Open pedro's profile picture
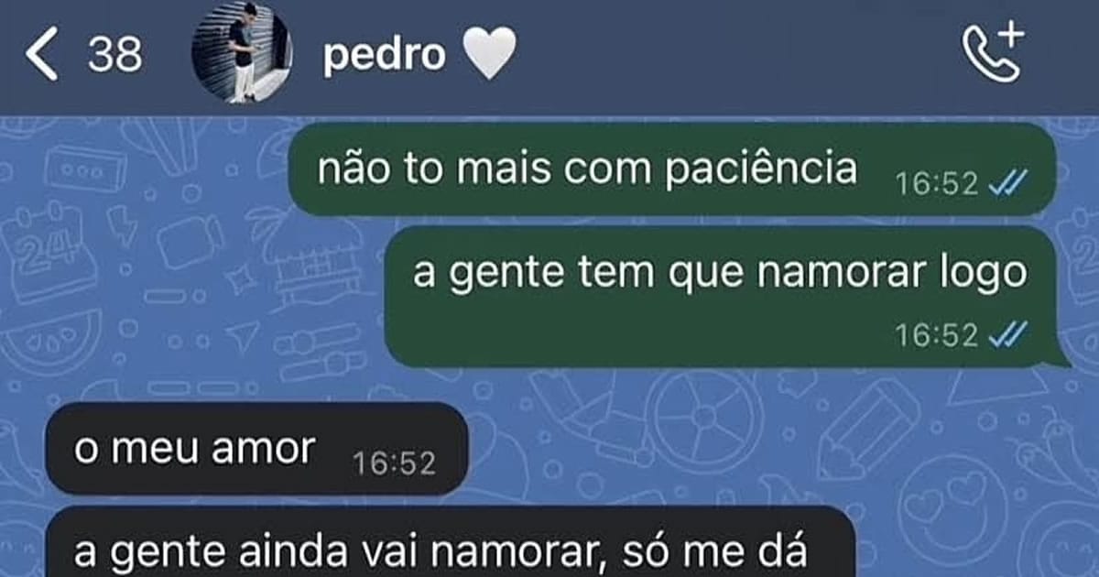The image size is (1099, 577). point(242,52)
